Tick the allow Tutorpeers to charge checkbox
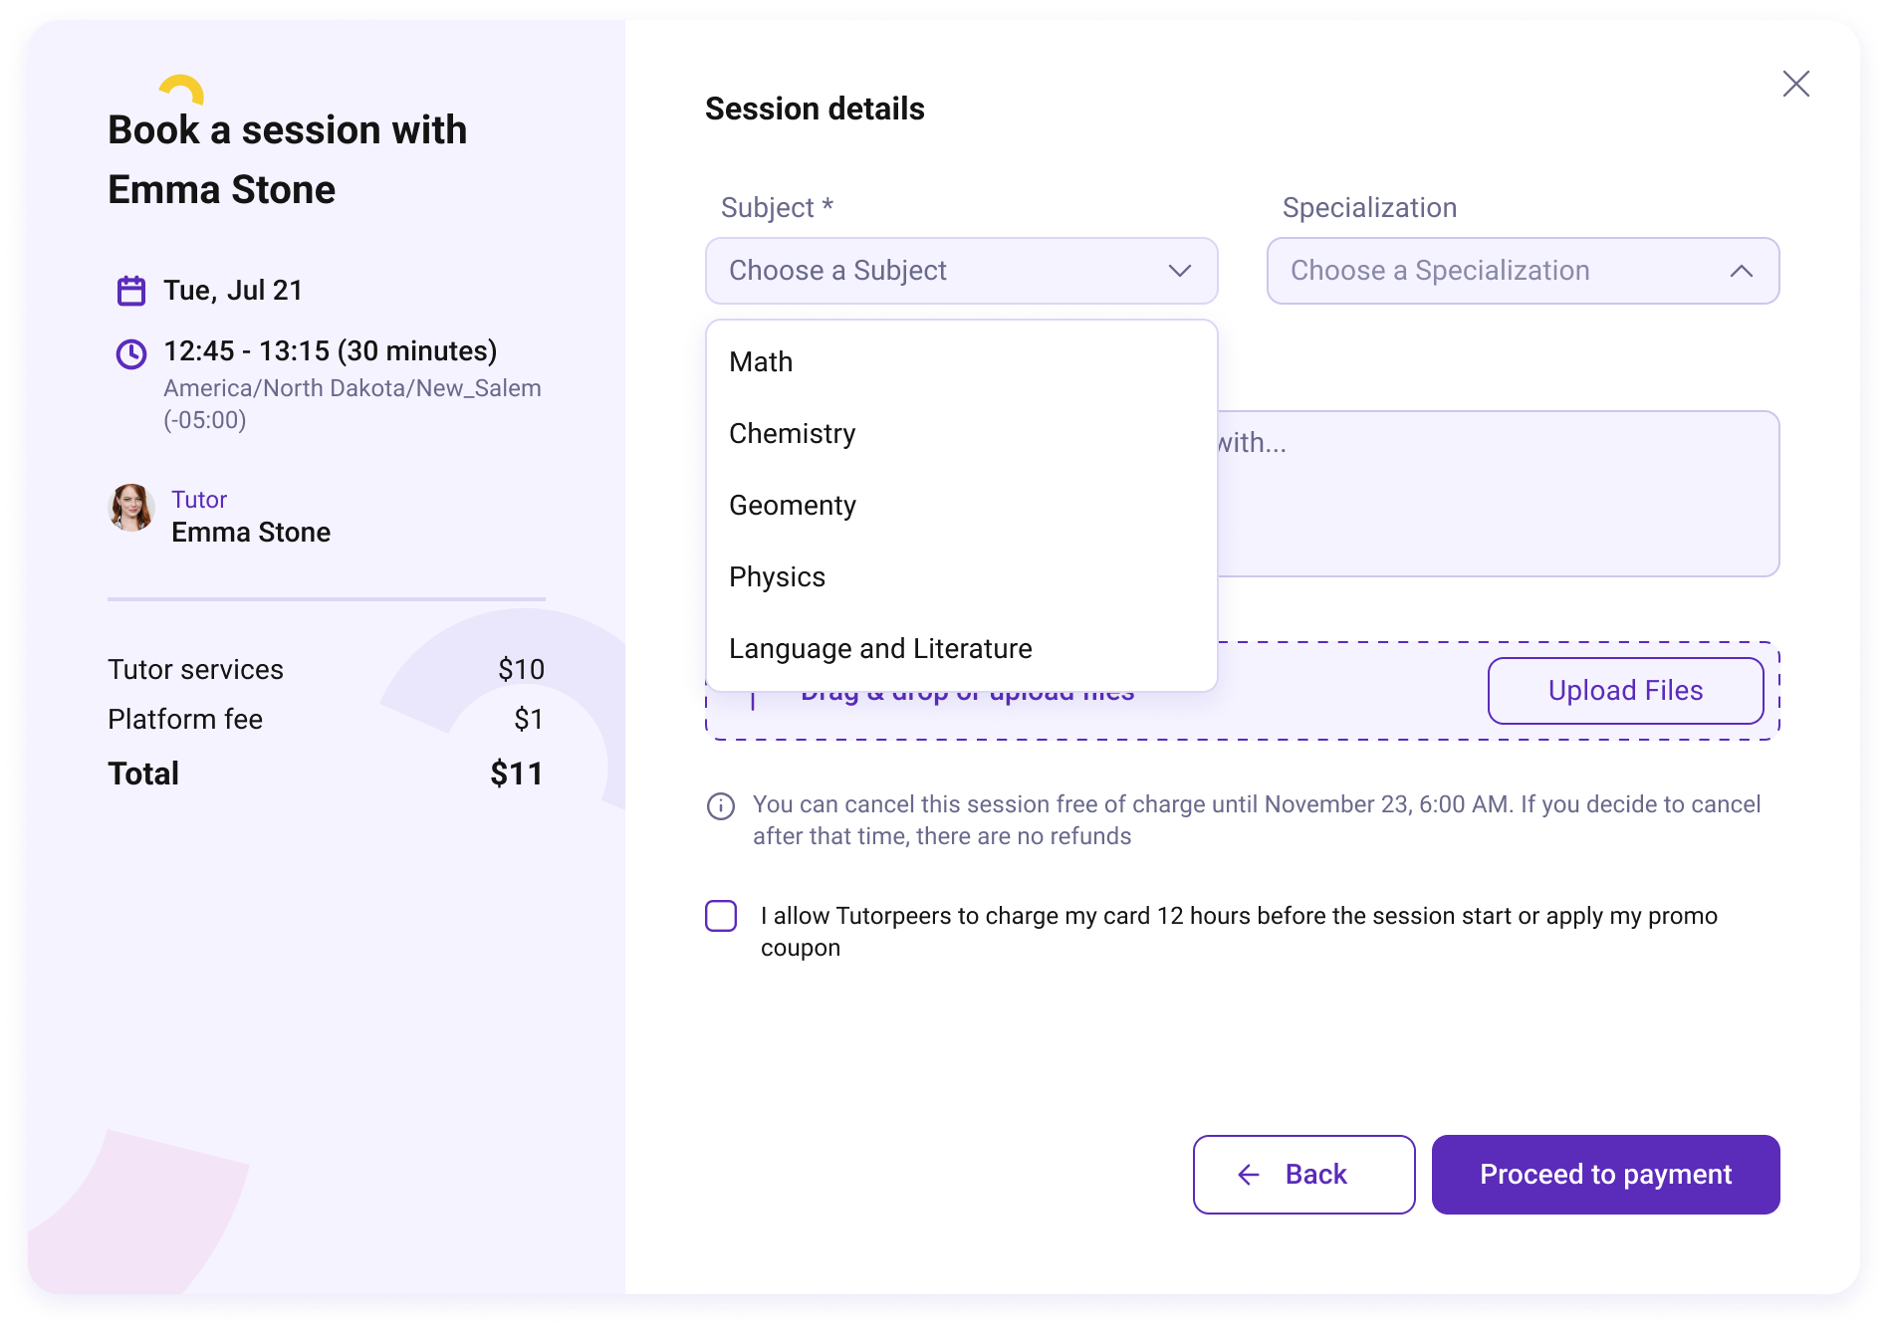 (721, 916)
